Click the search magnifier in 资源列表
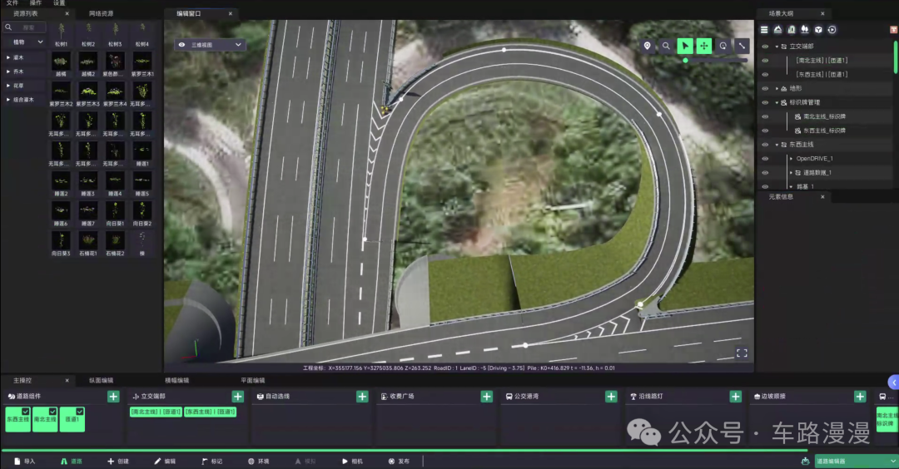899x469 pixels. coord(8,27)
